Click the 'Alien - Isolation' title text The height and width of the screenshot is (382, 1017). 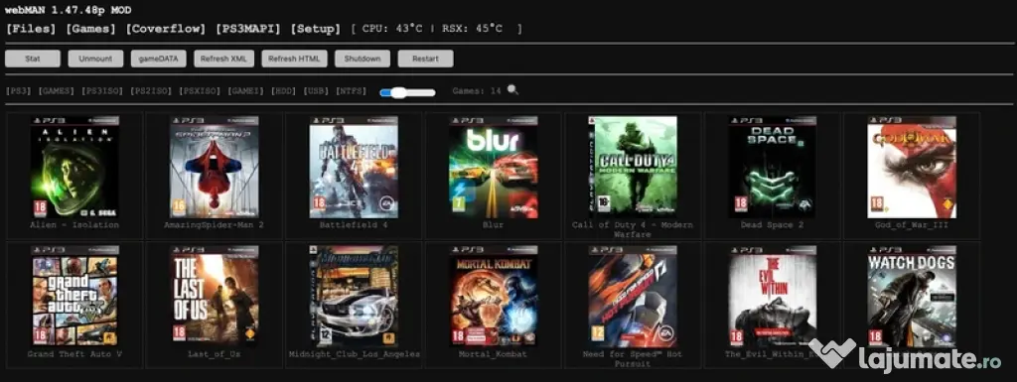tap(74, 225)
